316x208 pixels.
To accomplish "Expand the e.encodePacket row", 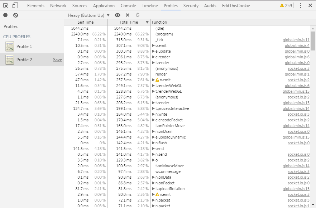I will click(153, 120).
